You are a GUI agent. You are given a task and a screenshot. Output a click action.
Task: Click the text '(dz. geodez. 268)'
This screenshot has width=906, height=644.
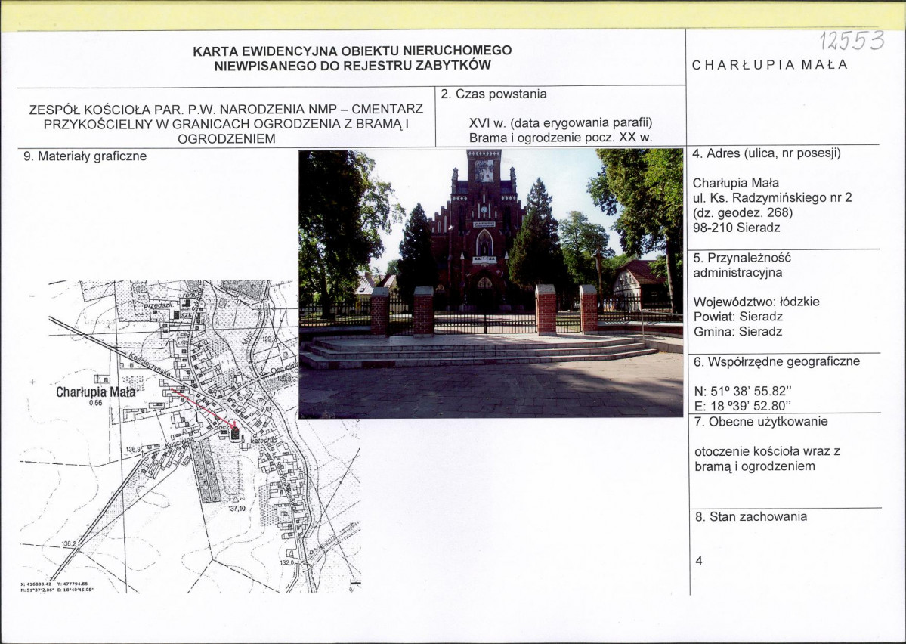tap(743, 212)
